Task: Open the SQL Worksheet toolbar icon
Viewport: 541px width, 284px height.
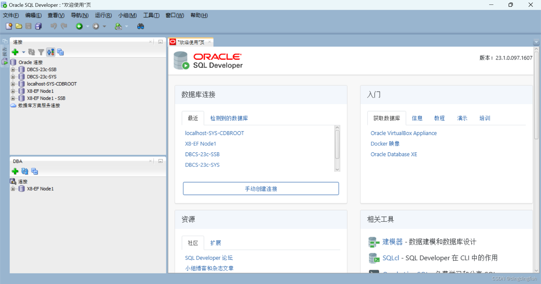Action: click(x=118, y=26)
